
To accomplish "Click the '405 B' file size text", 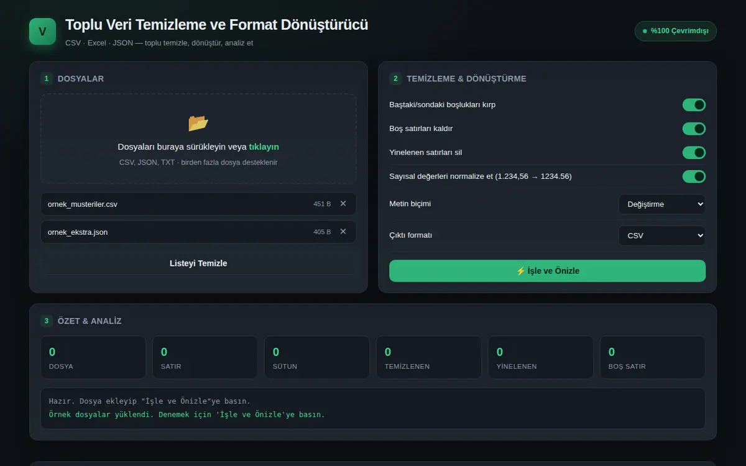I will (322, 232).
